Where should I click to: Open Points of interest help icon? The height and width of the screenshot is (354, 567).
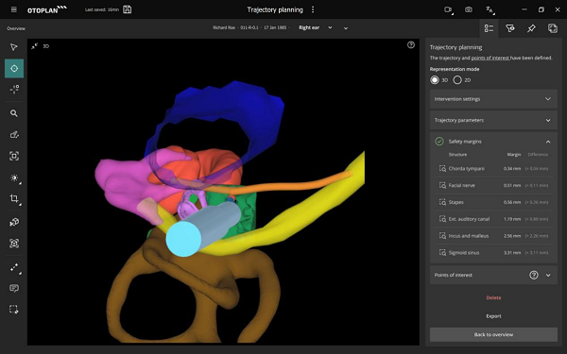click(534, 276)
